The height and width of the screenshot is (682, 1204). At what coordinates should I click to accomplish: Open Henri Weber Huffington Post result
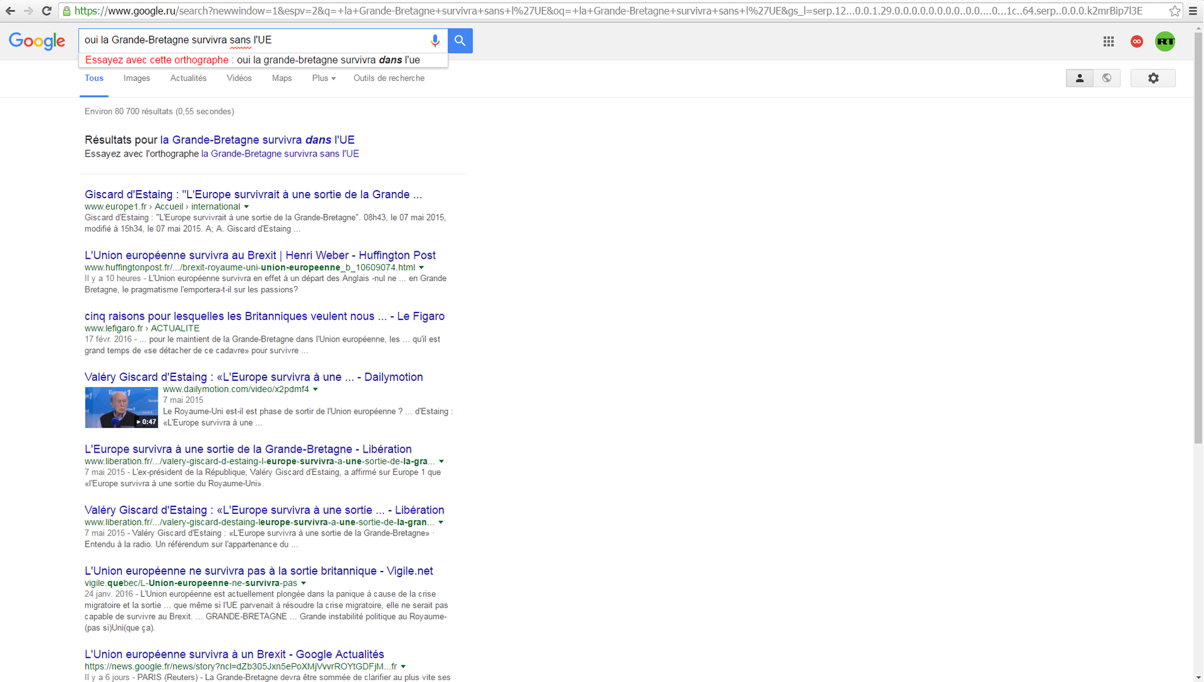pyautogui.click(x=260, y=255)
